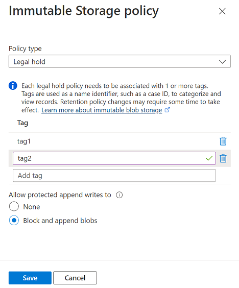Close the Immutable Storage policy panel
This screenshot has width=239, height=288.
(222, 11)
